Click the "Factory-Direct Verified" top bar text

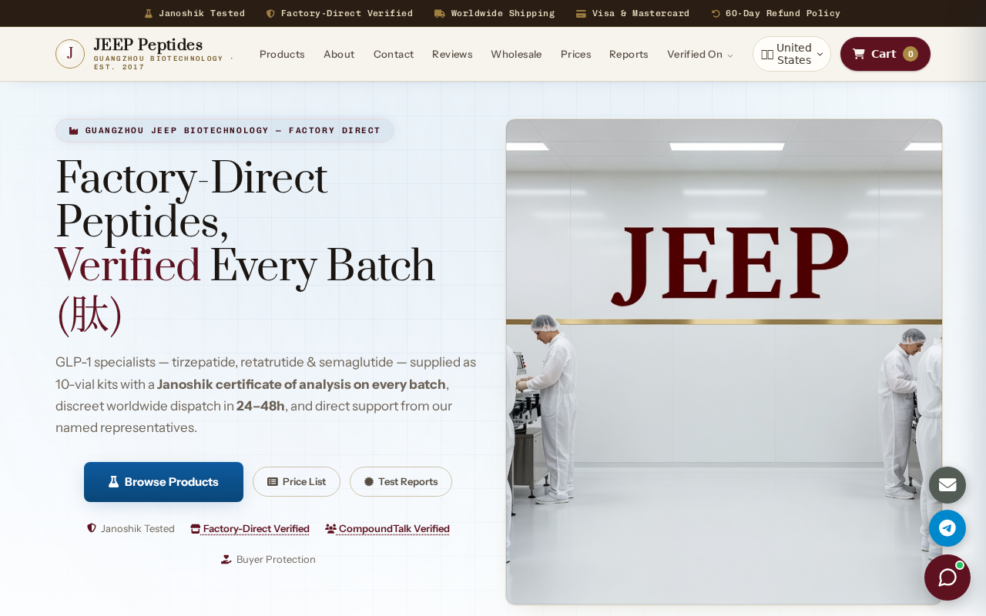point(347,13)
